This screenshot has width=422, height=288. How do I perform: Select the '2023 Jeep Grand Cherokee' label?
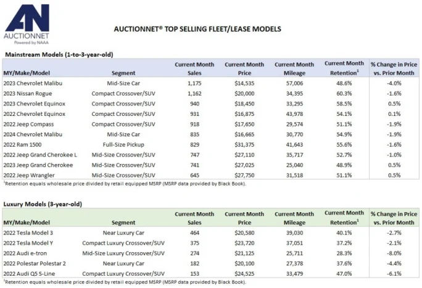pos(38,165)
